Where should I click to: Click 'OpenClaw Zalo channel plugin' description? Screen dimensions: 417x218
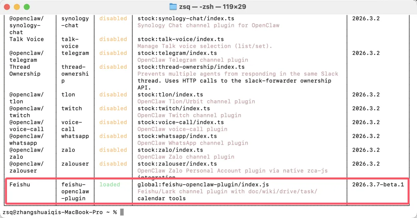[186, 157]
